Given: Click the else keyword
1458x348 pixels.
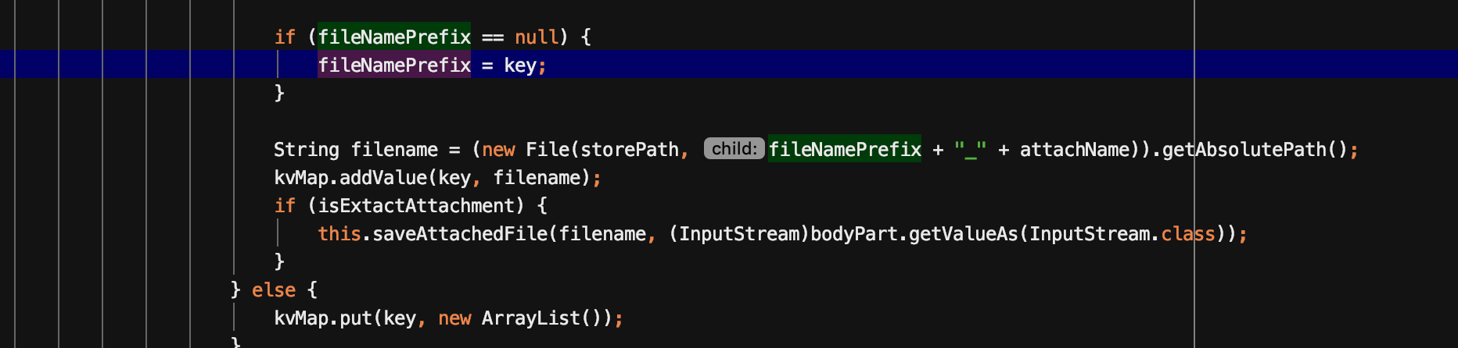Looking at the screenshot, I should coord(274,289).
